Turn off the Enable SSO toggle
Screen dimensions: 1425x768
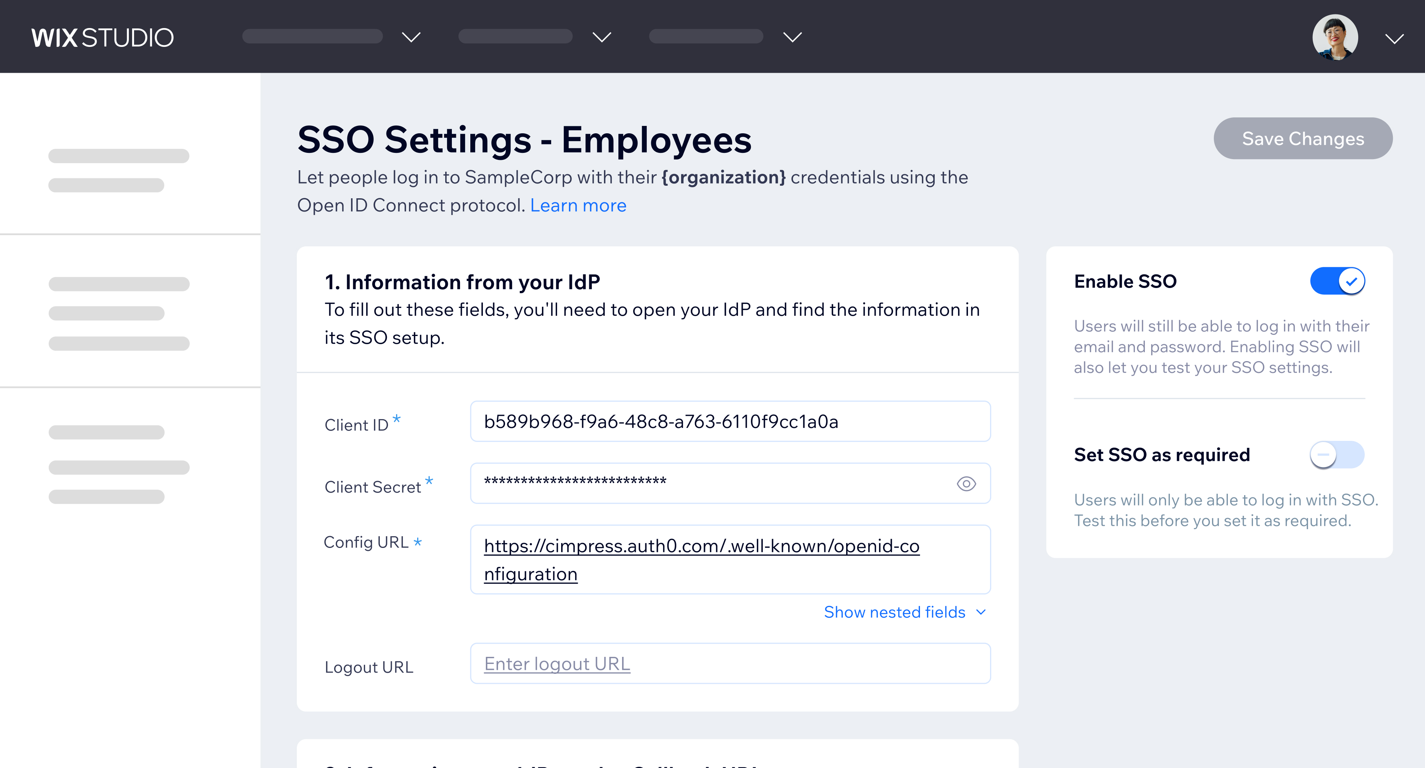click(x=1337, y=281)
